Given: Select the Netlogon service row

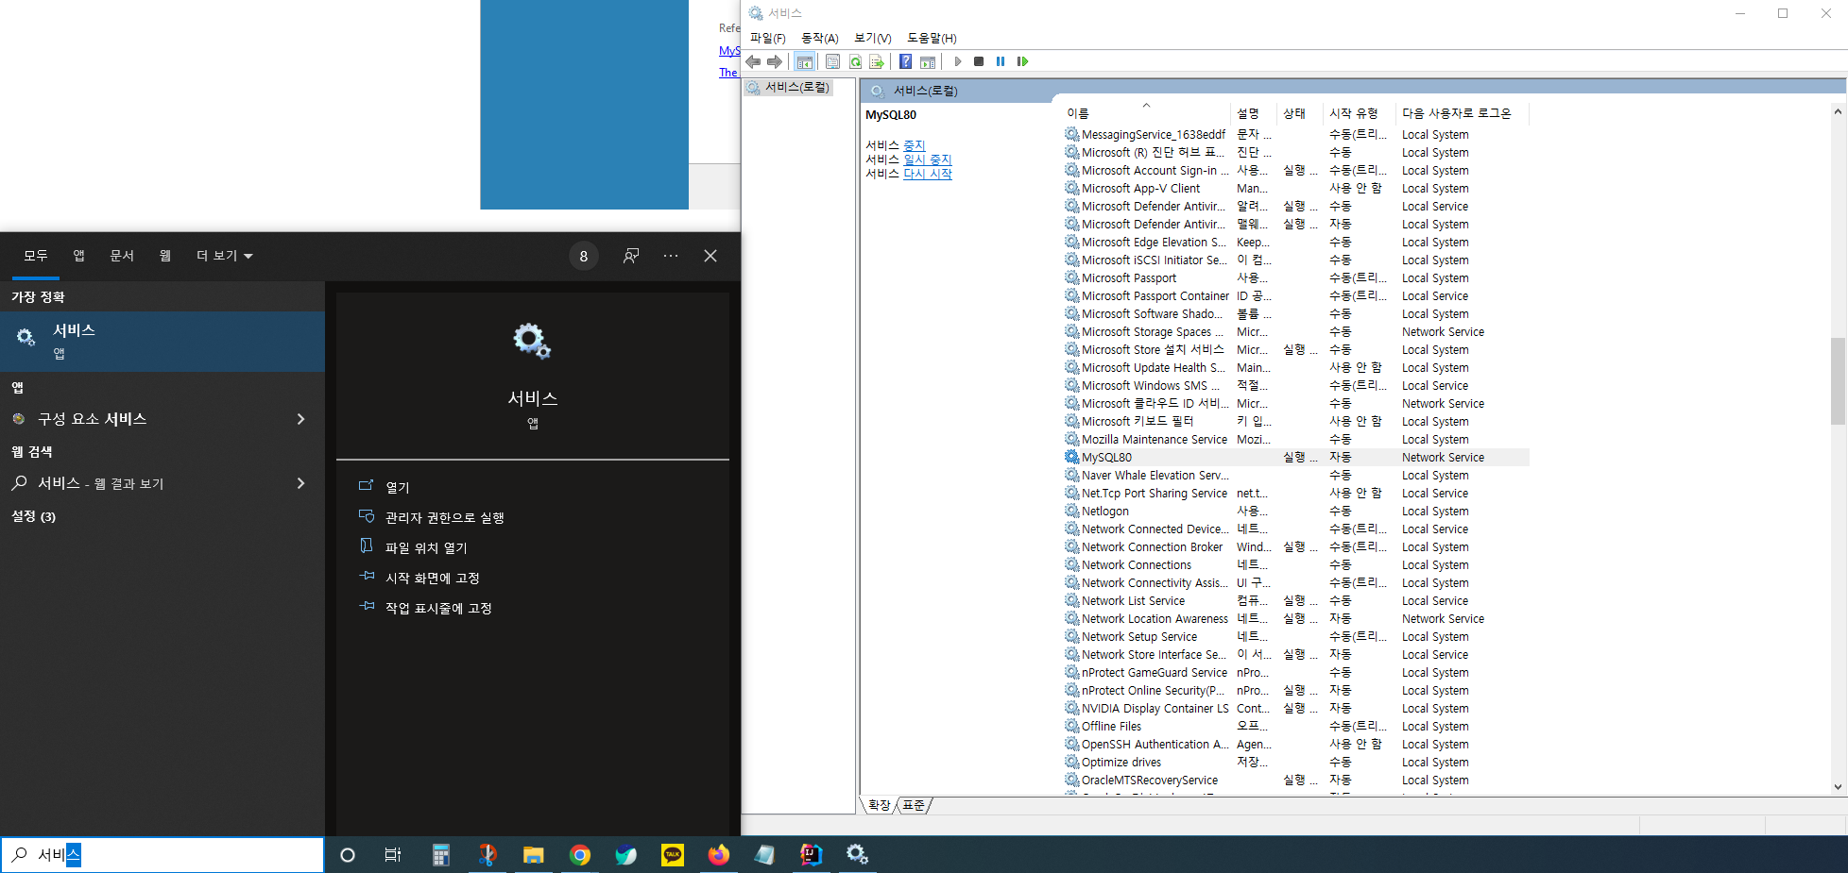Looking at the screenshot, I should [x=1295, y=512].
